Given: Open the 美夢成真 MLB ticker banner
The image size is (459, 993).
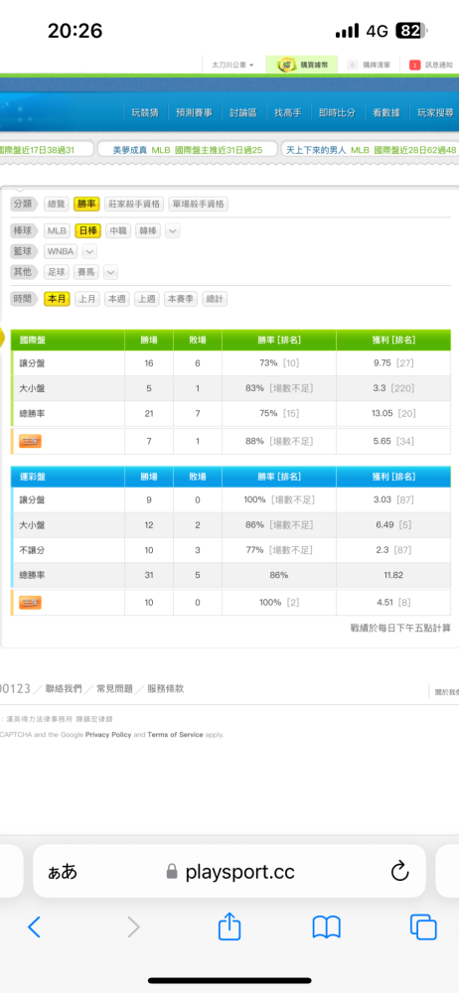Looking at the screenshot, I should (188, 150).
